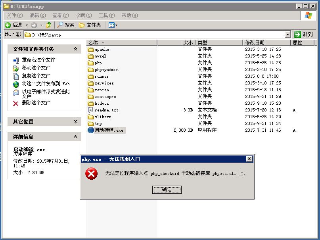Click the 2015-7-20 12:16 date cell

click(x=263, y=110)
